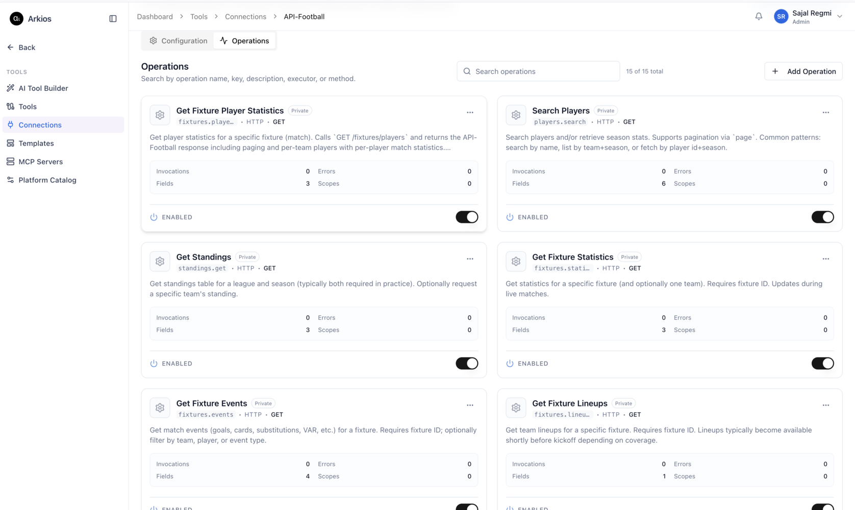Open more options for Get Standings
This screenshot has width=855, height=510.
click(470, 259)
